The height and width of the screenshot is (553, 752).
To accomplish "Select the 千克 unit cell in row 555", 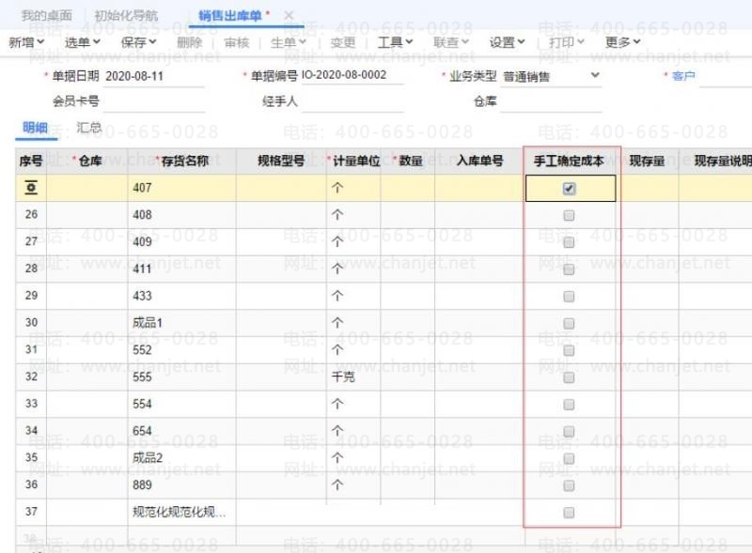I will 353,377.
